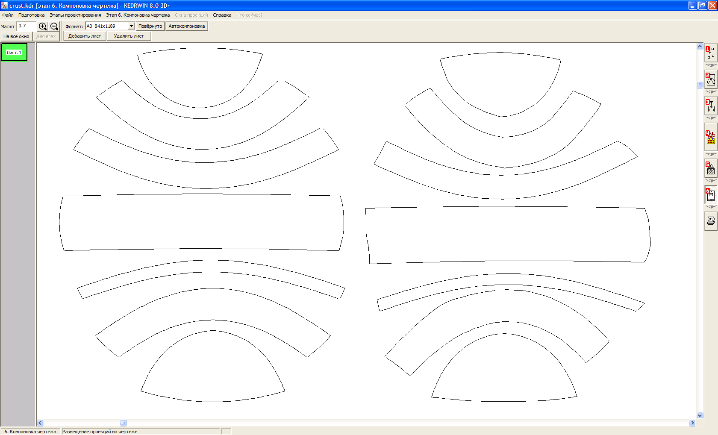Click the printer icon in right sidebar
The height and width of the screenshot is (435, 718).
pos(711,221)
